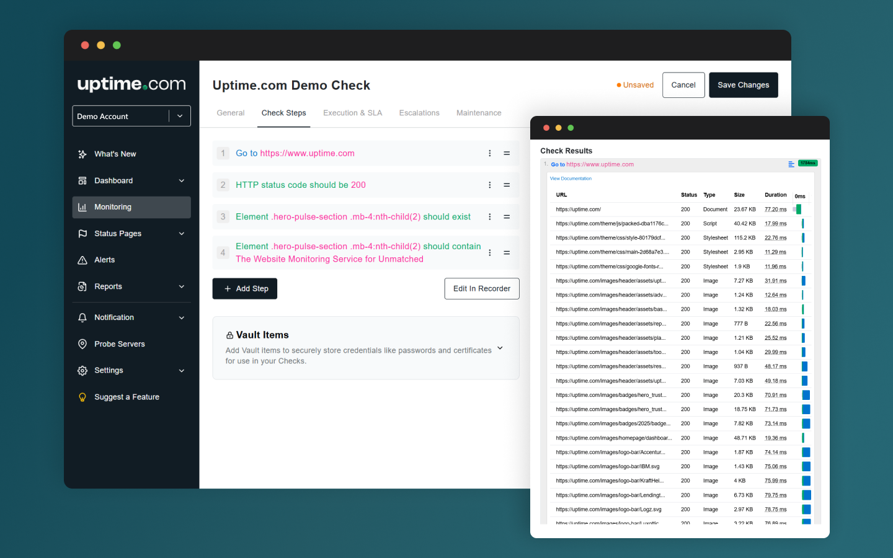The width and height of the screenshot is (893, 558).
Task: Click the URL column header
Action: (561, 195)
